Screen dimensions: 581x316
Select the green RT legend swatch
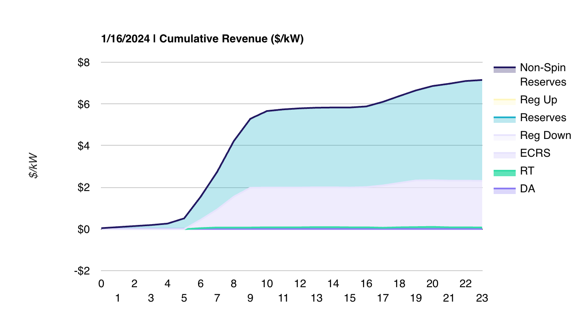click(504, 172)
